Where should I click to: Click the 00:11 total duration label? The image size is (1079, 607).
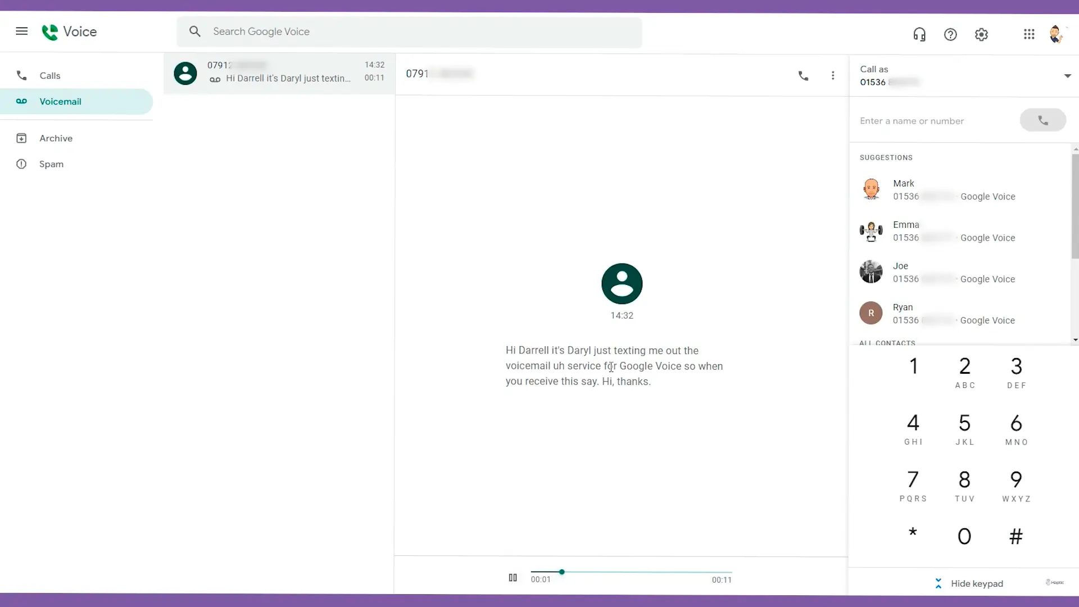722,580
